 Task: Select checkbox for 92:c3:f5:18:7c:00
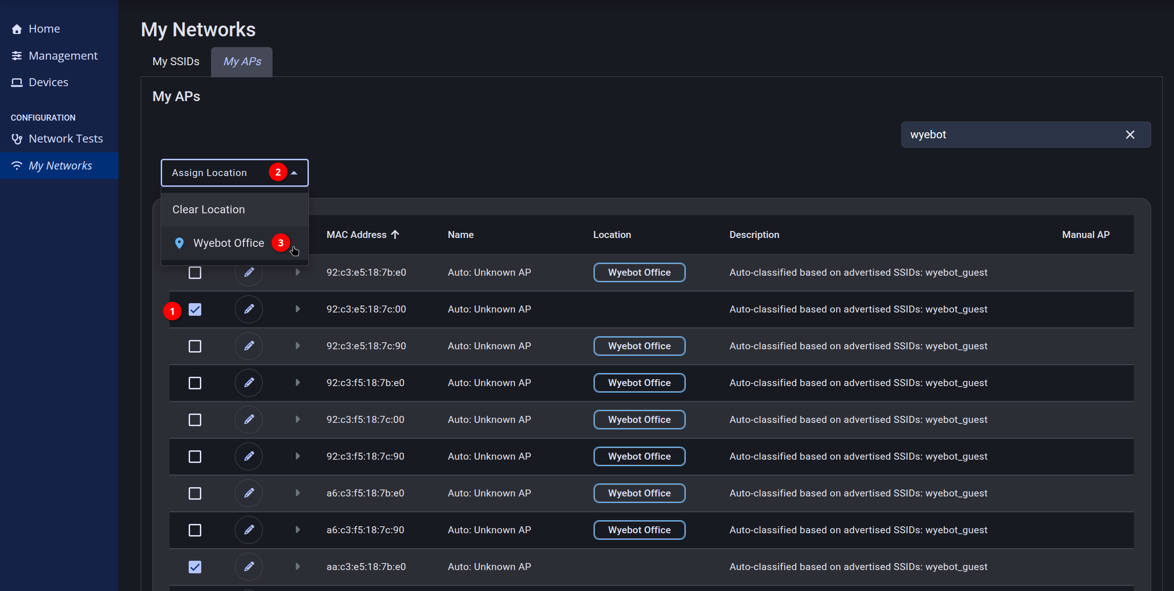coord(195,420)
